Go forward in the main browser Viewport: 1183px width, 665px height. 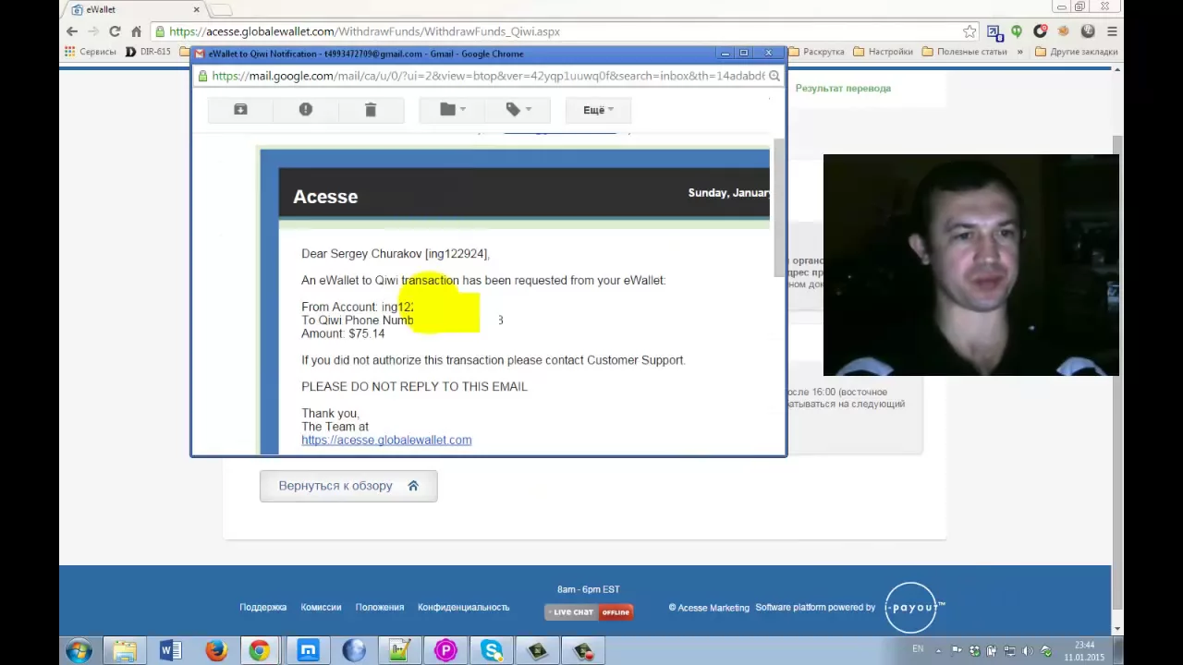pos(93,31)
